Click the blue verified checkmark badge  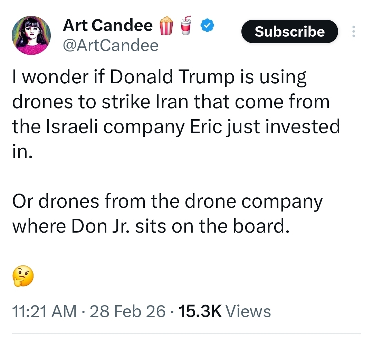[208, 26]
